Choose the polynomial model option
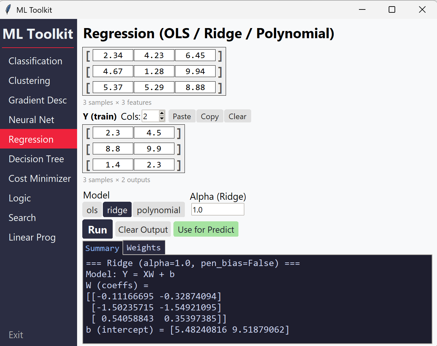437x346 pixels. click(x=158, y=210)
